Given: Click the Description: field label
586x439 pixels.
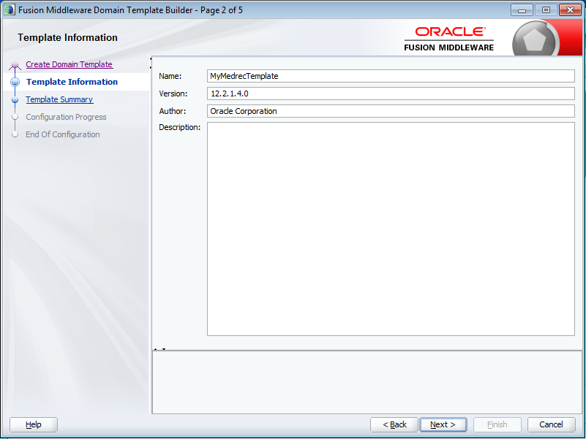Looking at the screenshot, I should click(x=180, y=127).
